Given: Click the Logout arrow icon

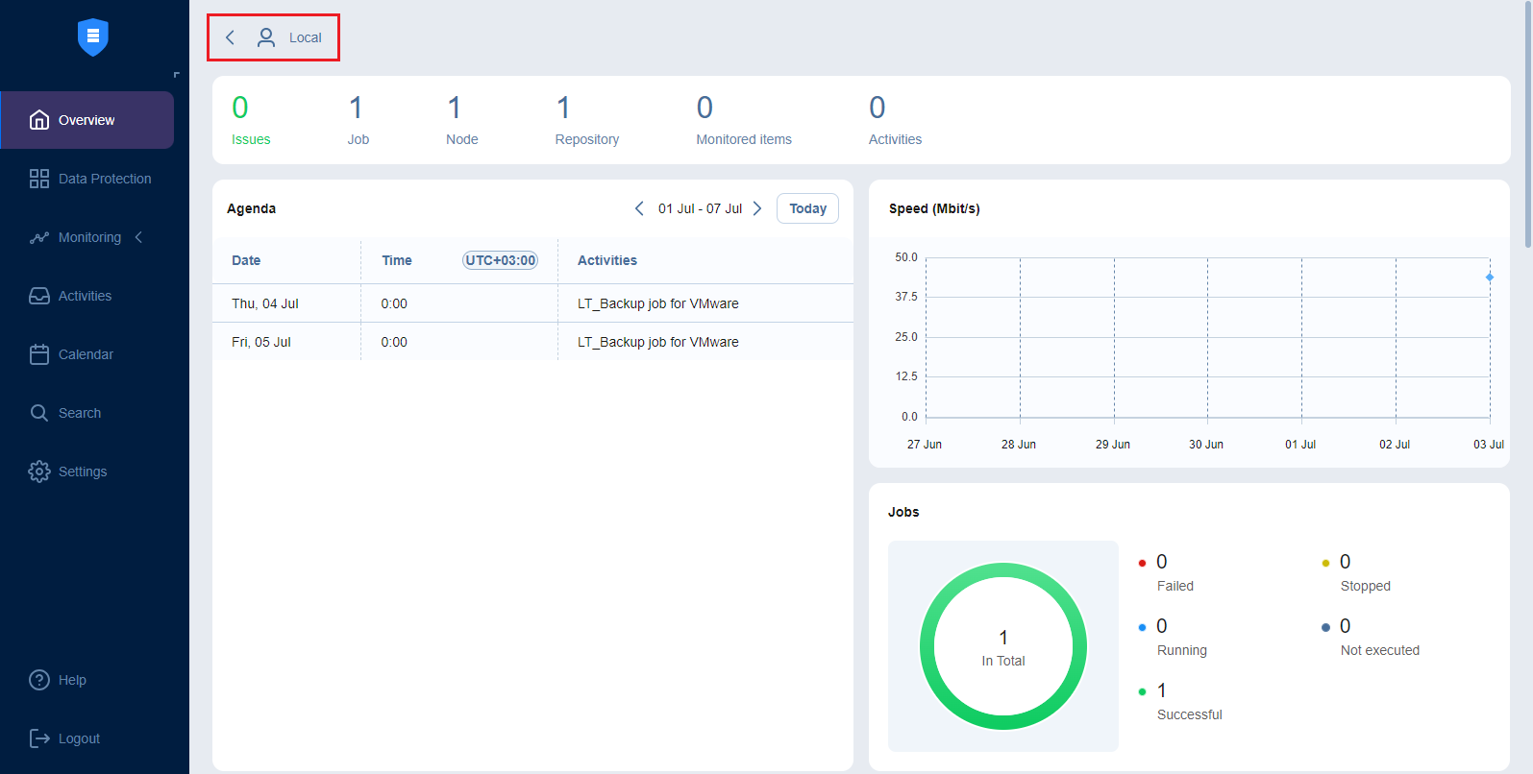Looking at the screenshot, I should tap(39, 738).
